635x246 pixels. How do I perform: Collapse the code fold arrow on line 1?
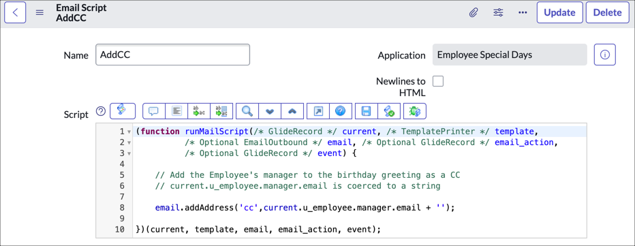pos(129,132)
